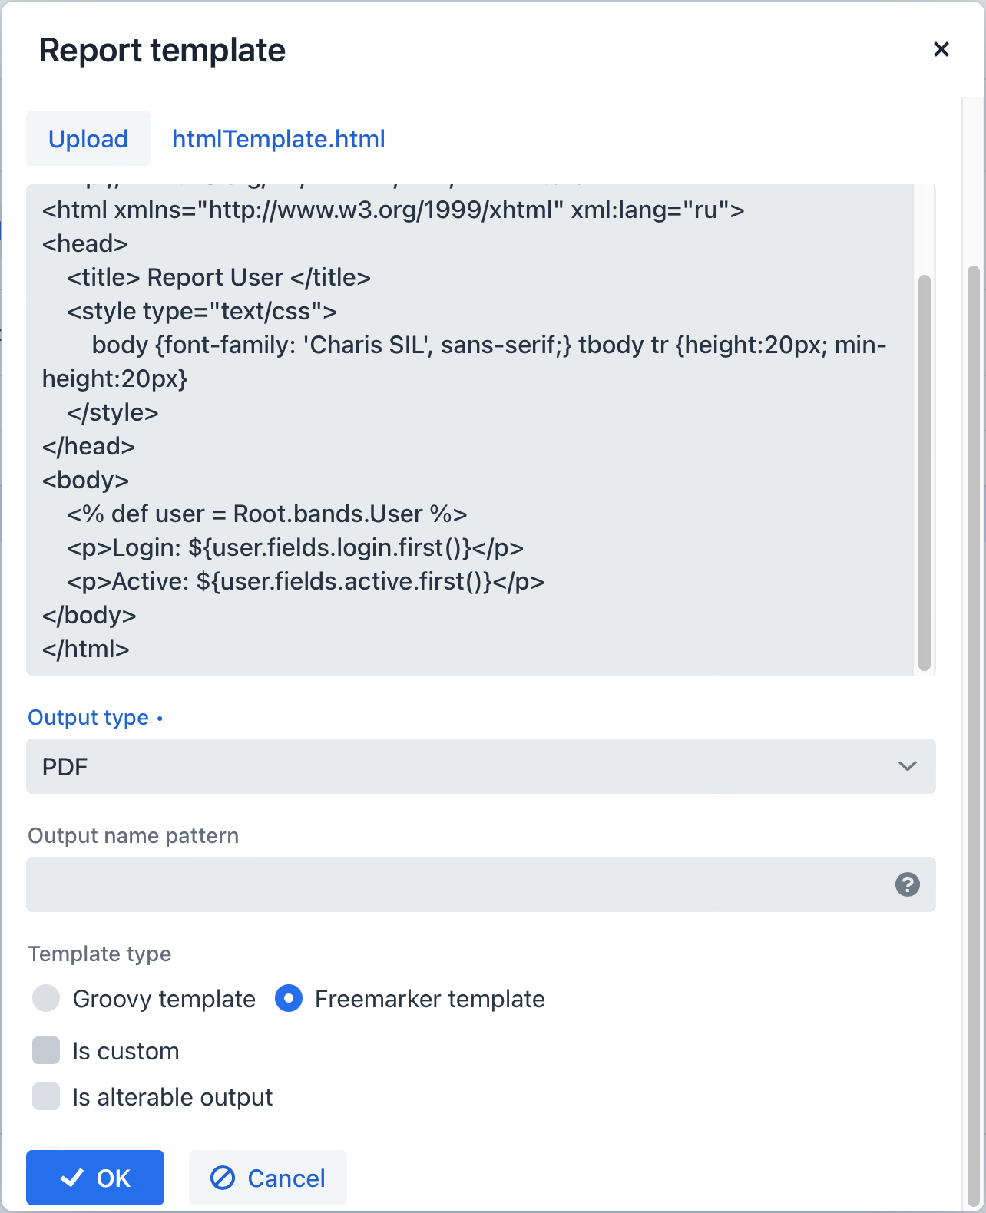Image resolution: width=986 pixels, height=1213 pixels.
Task: Select the Groovy template radio button
Action: [46, 999]
